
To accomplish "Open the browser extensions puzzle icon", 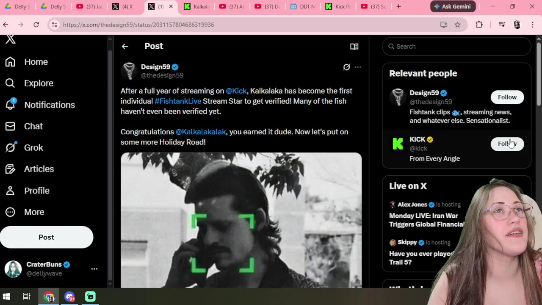I will pos(479,25).
